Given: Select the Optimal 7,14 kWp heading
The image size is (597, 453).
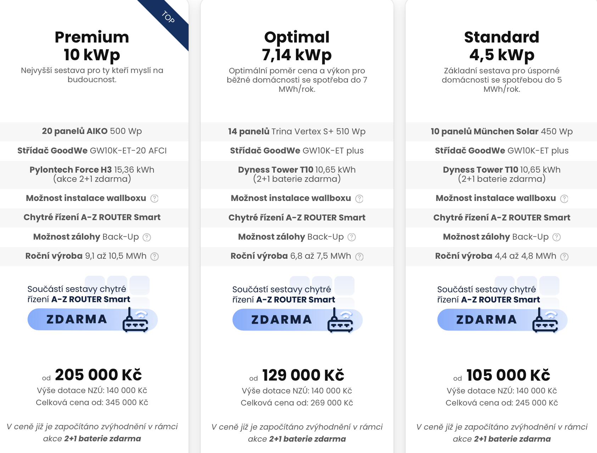Looking at the screenshot, I should (x=297, y=46).
